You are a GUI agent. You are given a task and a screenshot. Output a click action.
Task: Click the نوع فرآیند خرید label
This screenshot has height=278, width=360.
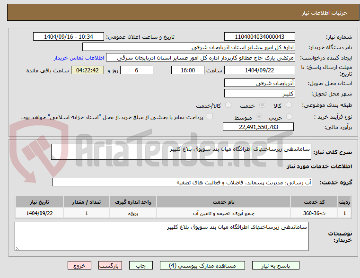click(333, 117)
